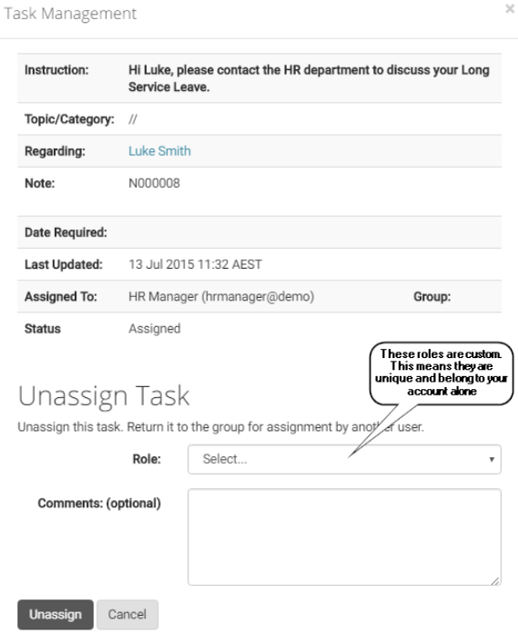Click the Task Management dialog title
The image size is (518, 634).
click(70, 14)
